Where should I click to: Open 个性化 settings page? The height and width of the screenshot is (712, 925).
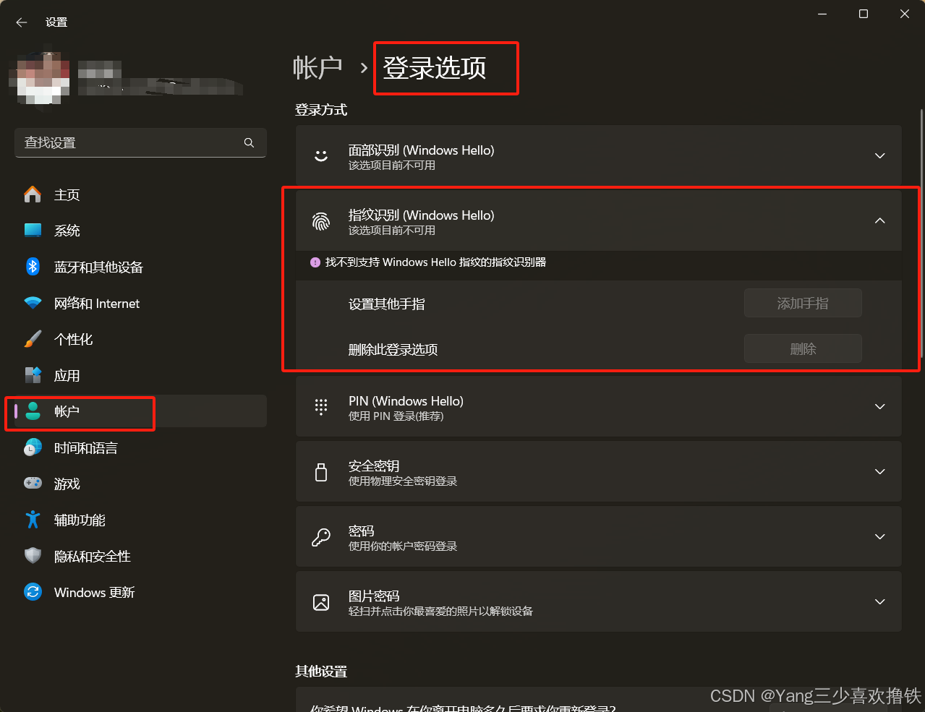140,339
